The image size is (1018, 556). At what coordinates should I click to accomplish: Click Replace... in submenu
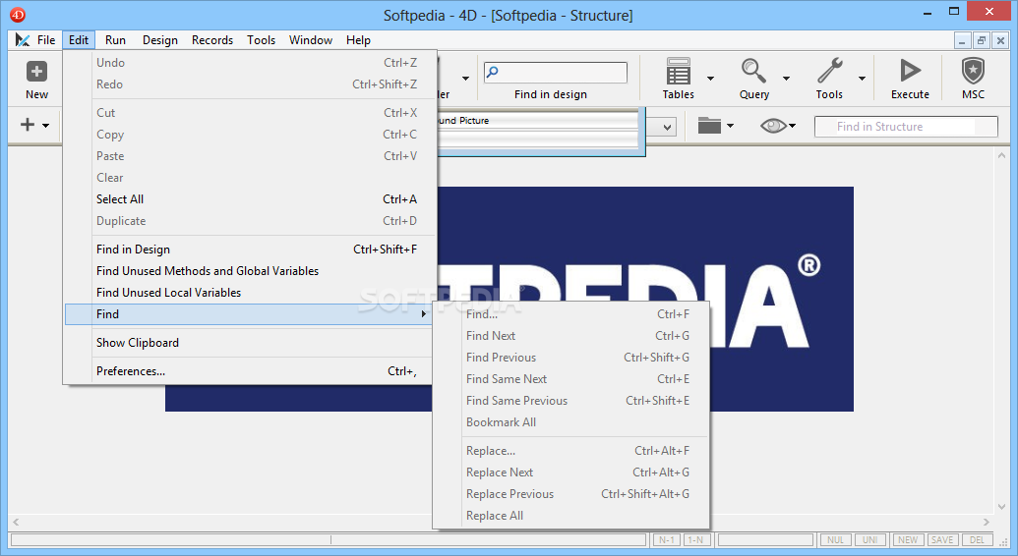click(x=571, y=451)
